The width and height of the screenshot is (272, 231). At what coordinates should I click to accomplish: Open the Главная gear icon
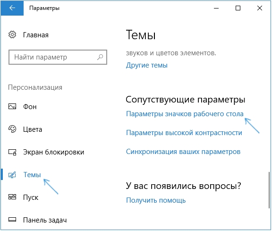tap(12, 34)
